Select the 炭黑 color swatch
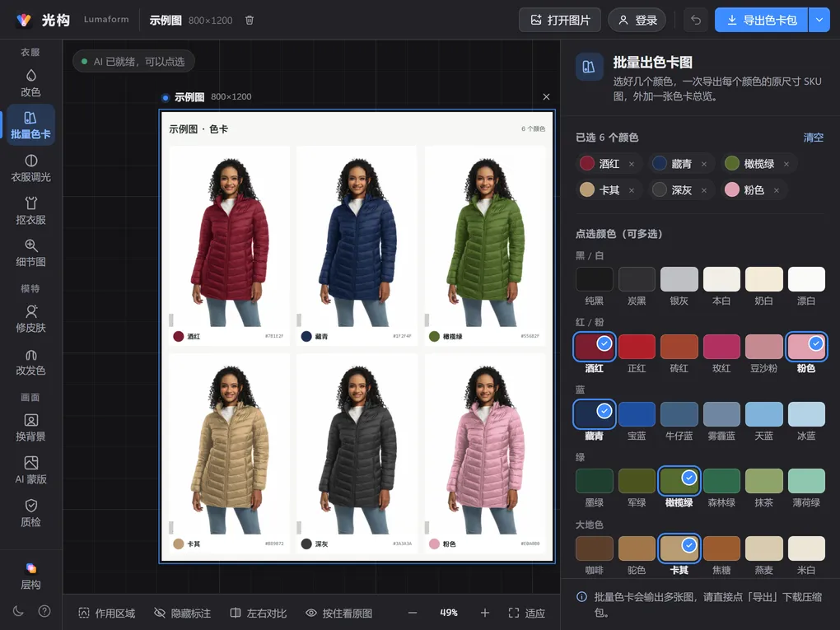This screenshot has width=840, height=630. (637, 279)
